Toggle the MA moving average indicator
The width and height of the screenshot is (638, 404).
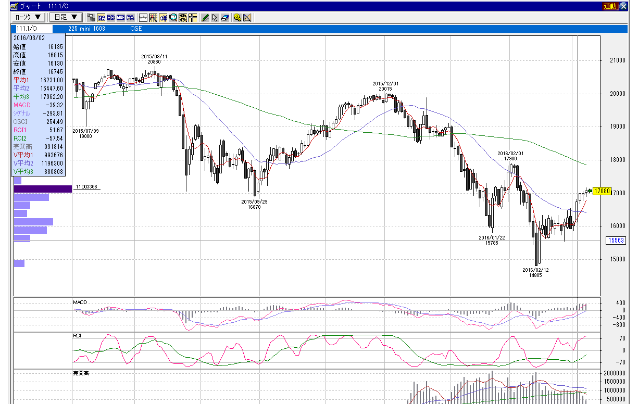click(101, 17)
